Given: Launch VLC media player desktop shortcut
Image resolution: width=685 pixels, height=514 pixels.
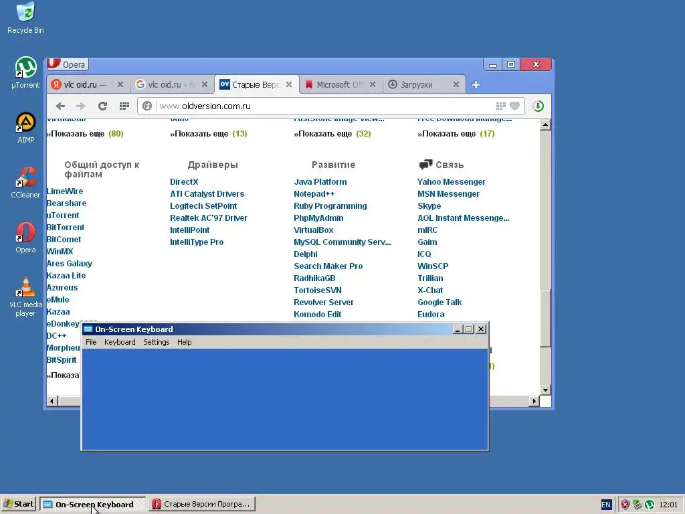Looking at the screenshot, I should 25,296.
